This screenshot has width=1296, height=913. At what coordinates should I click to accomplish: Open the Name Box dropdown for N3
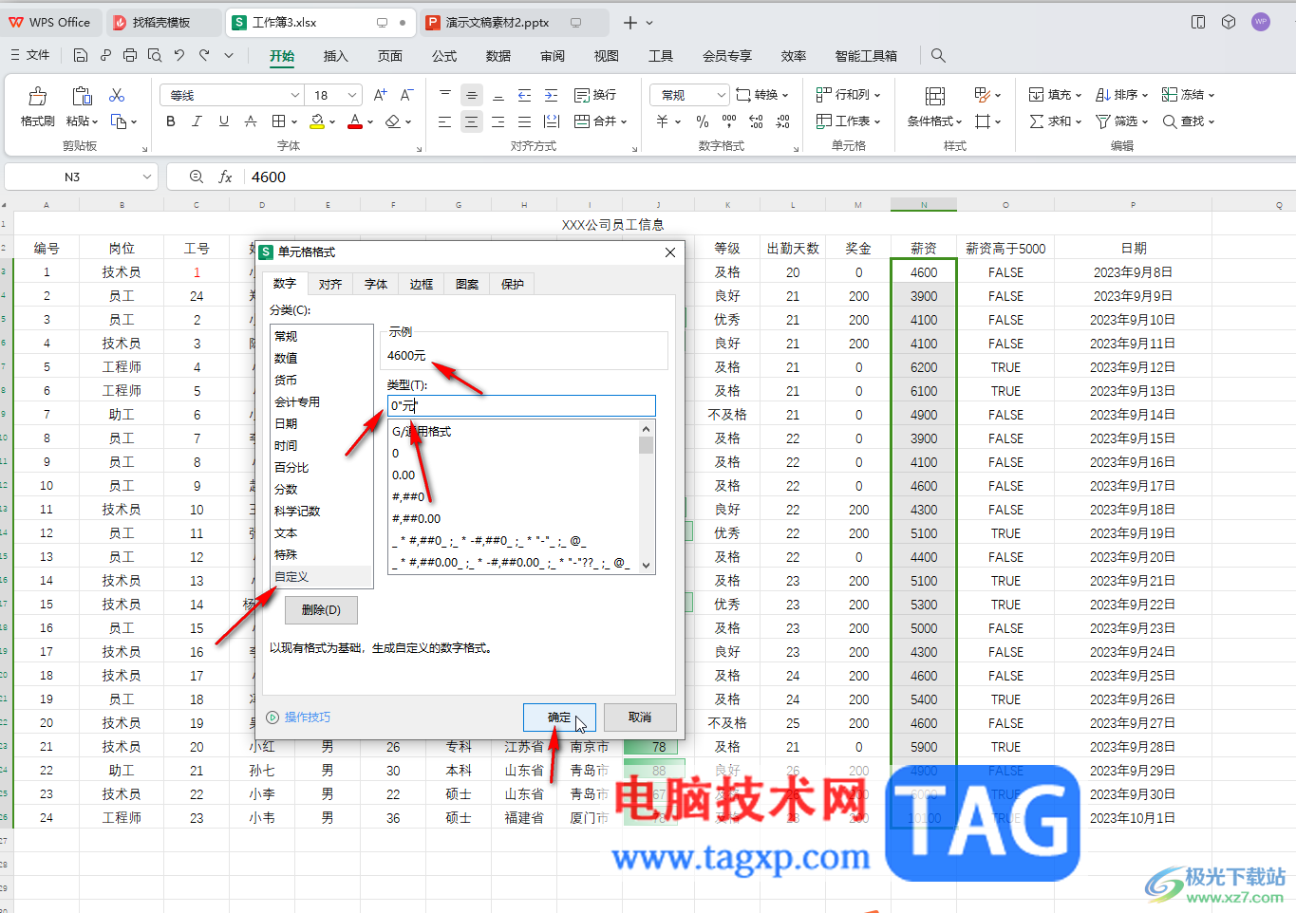pyautogui.click(x=147, y=177)
